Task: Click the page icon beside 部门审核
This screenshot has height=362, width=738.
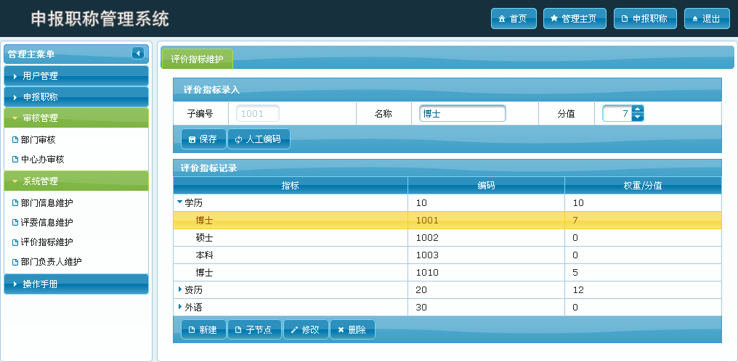Action: click(x=15, y=139)
